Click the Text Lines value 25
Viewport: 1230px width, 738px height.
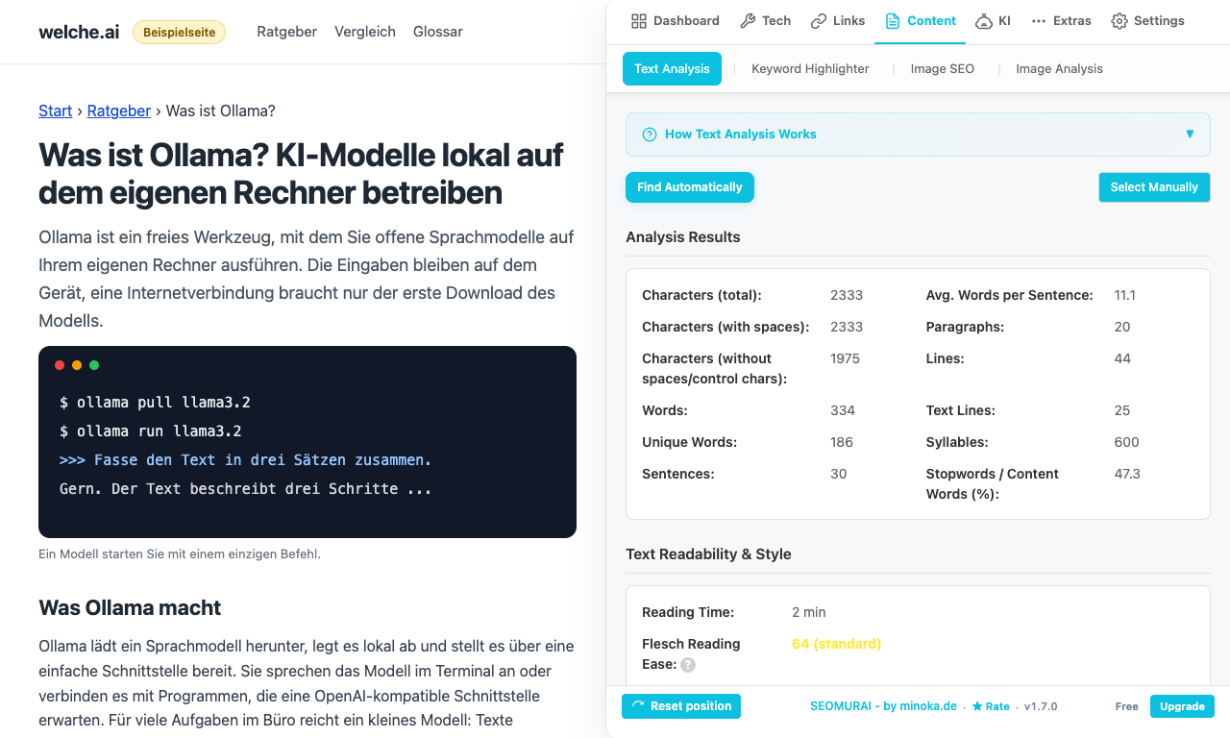[1122, 410]
